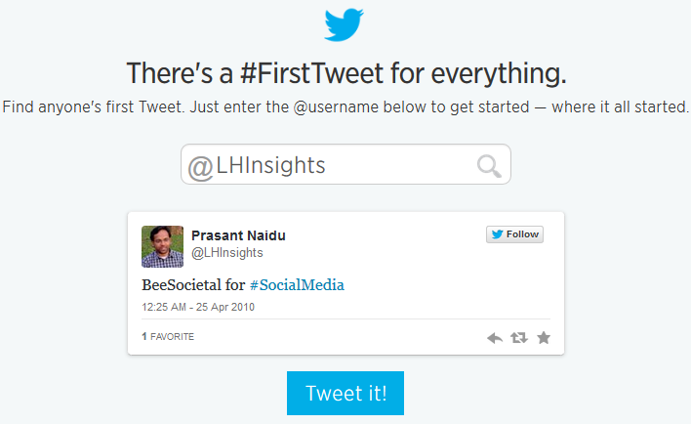
Task: Favorite the tweet with star icon
Action: click(544, 338)
